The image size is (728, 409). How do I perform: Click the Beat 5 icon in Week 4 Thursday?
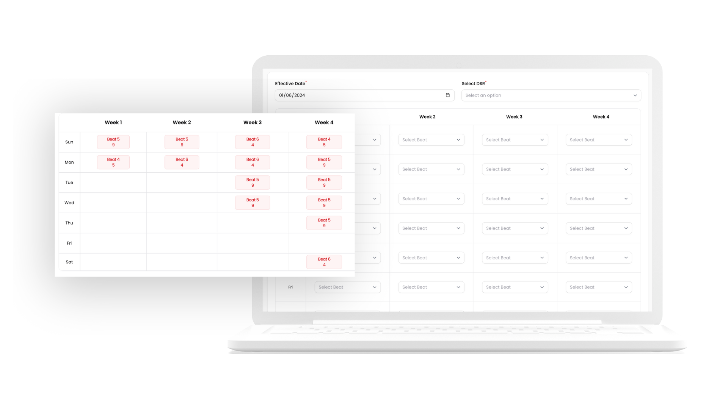pyautogui.click(x=324, y=223)
